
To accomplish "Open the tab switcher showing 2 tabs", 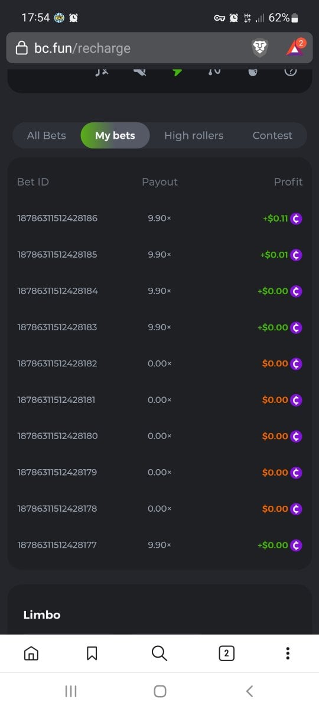I will point(226,653).
